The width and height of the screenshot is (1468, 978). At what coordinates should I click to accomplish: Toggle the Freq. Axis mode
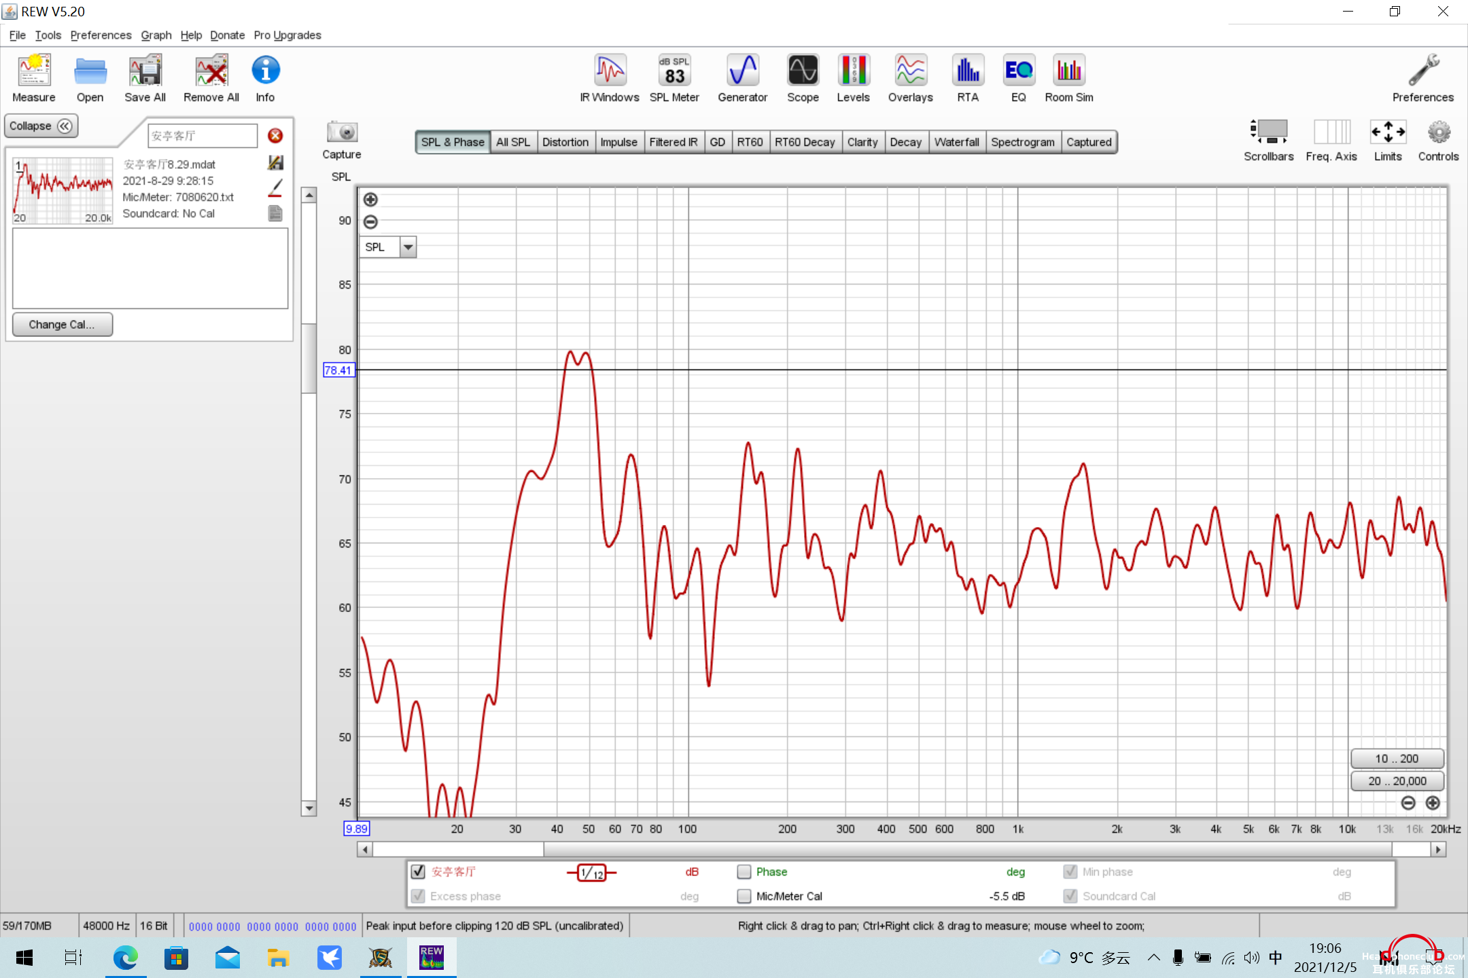pos(1331,132)
